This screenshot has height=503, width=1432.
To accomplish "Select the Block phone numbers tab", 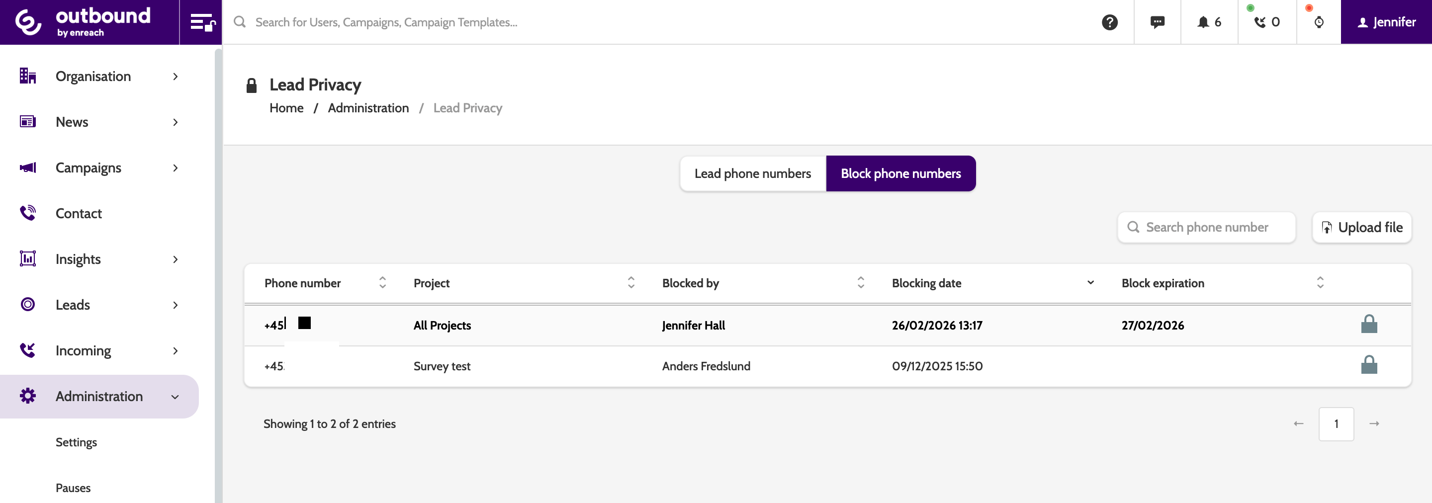I will (900, 173).
